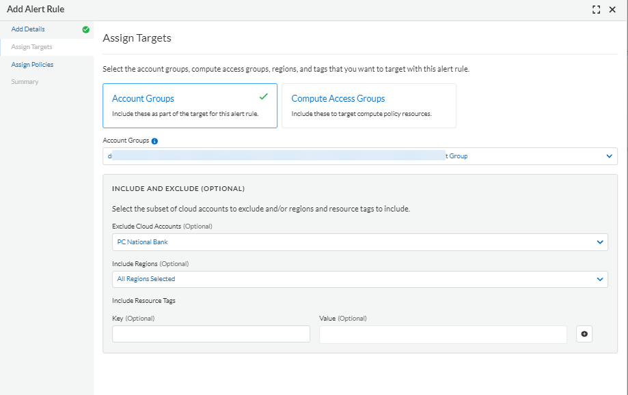Click the Include Resource Tags label
628x395 pixels.
click(144, 301)
